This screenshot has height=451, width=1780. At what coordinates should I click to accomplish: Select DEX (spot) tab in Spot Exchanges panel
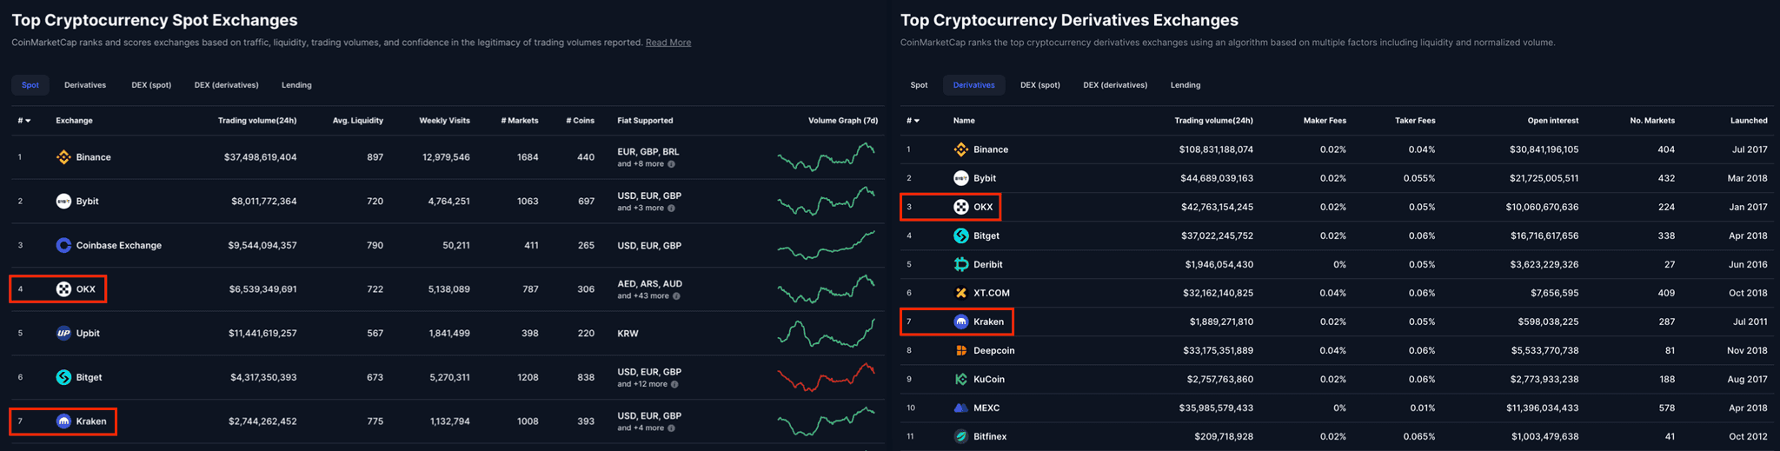pos(151,85)
